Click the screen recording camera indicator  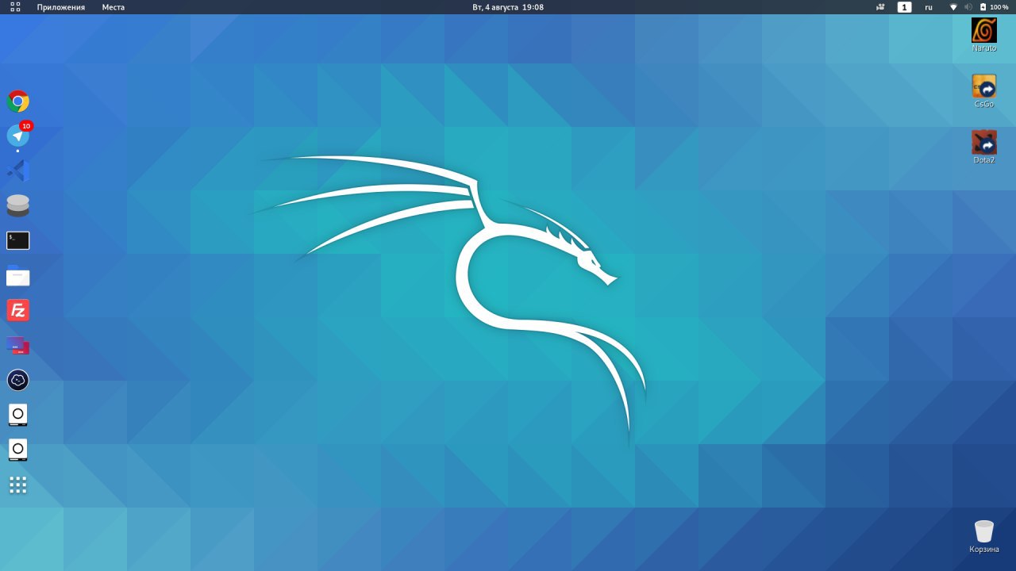(880, 7)
